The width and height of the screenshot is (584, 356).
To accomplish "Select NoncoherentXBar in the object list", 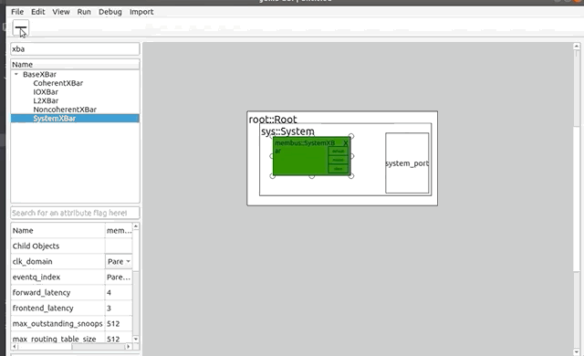I will click(x=65, y=110).
